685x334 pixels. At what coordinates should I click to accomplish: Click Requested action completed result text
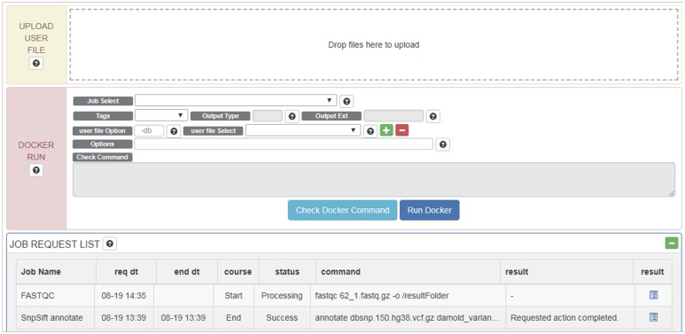(564, 317)
